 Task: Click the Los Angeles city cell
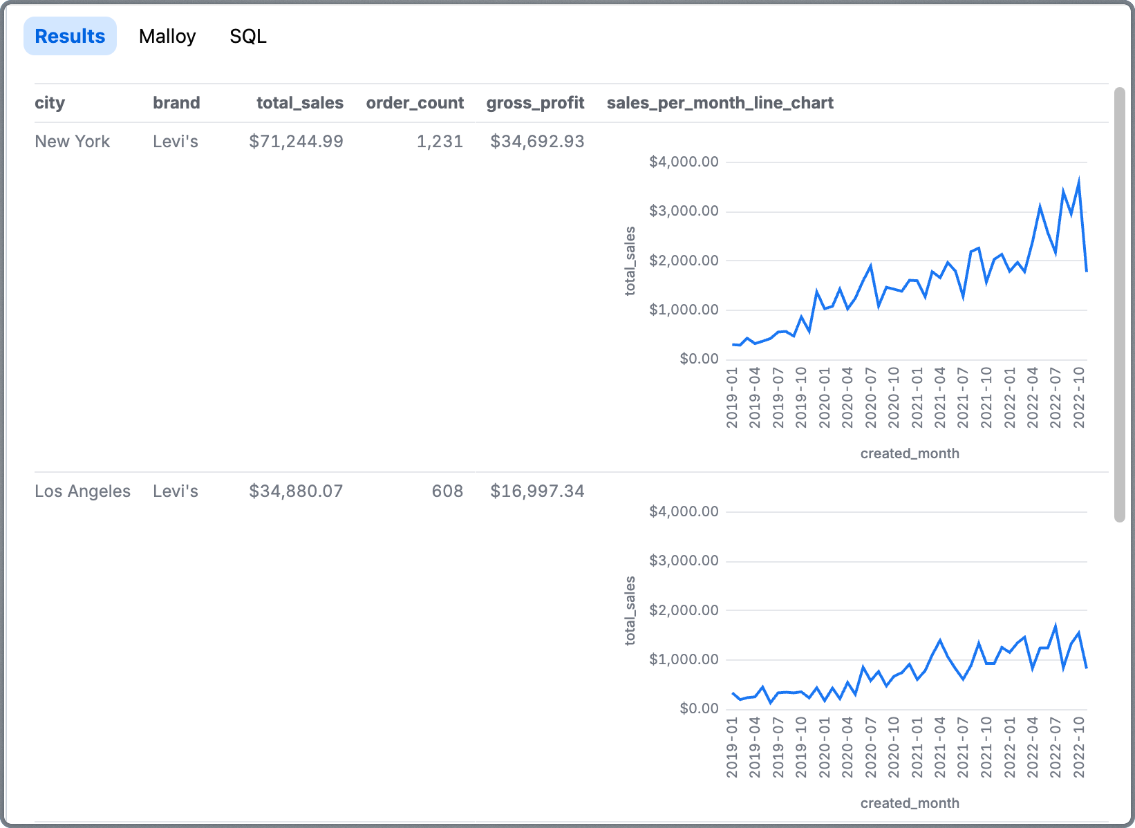[82, 491]
